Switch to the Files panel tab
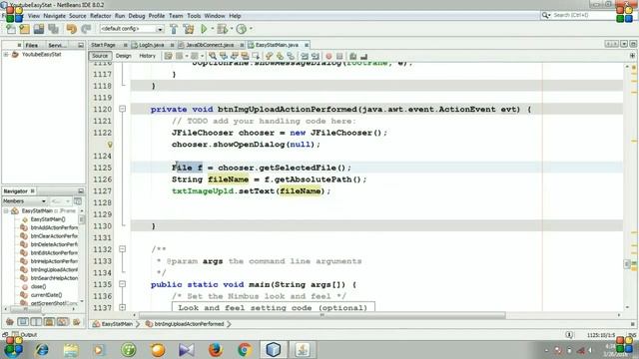Viewport: 639px width, 359px height. (x=31, y=45)
